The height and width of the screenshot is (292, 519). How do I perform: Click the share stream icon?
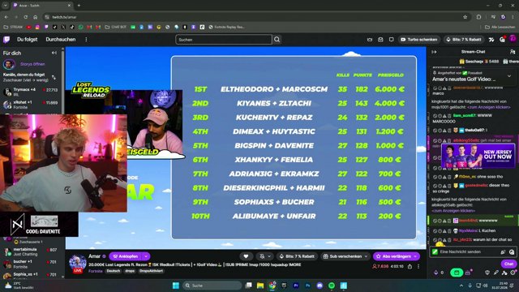click(x=410, y=266)
